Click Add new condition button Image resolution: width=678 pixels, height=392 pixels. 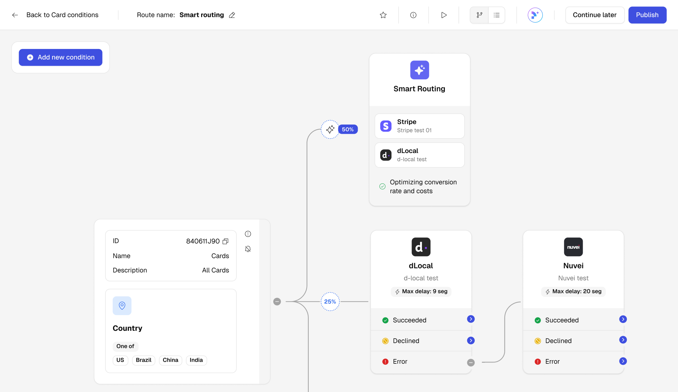[61, 58]
